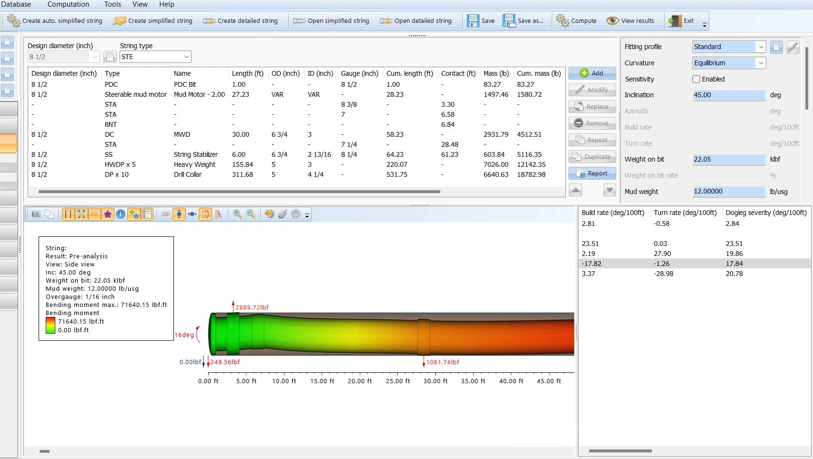Move row down with down arrow button

tap(610, 190)
